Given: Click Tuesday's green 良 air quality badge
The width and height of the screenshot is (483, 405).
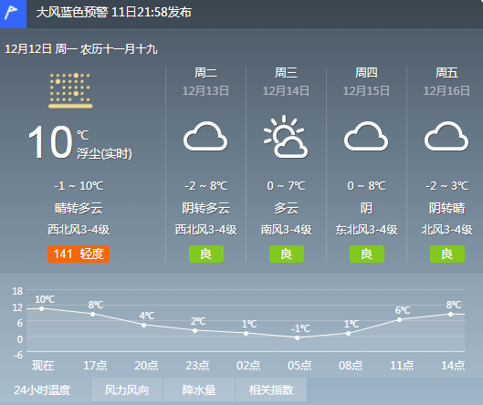Looking at the screenshot, I should [206, 254].
